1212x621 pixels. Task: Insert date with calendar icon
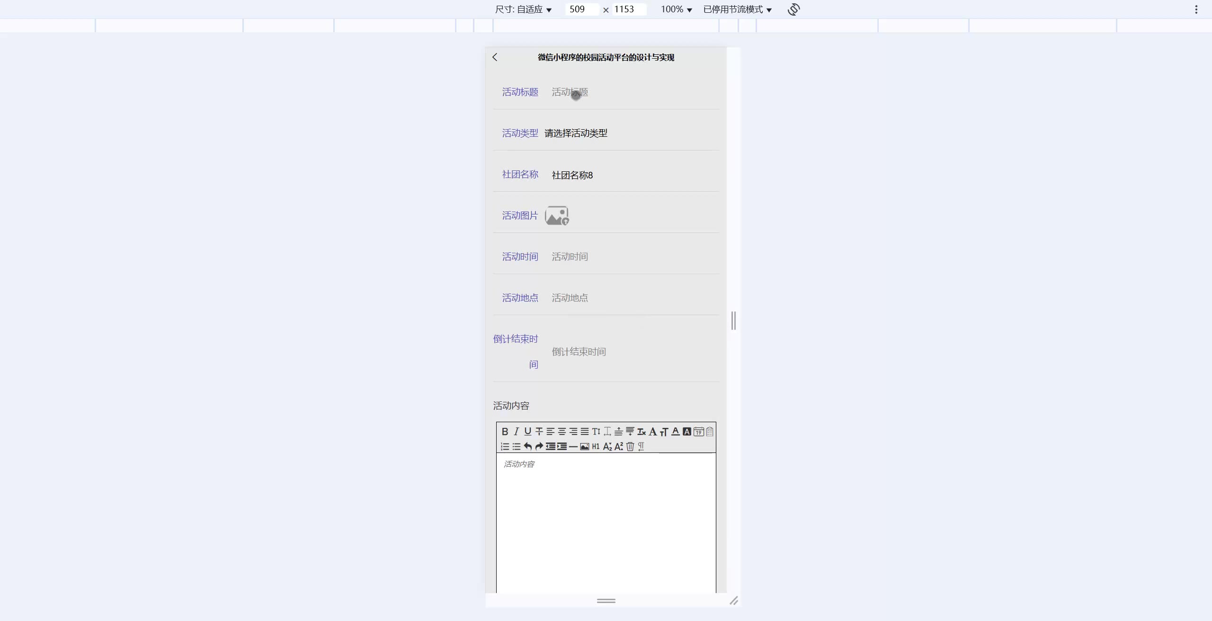point(698,432)
